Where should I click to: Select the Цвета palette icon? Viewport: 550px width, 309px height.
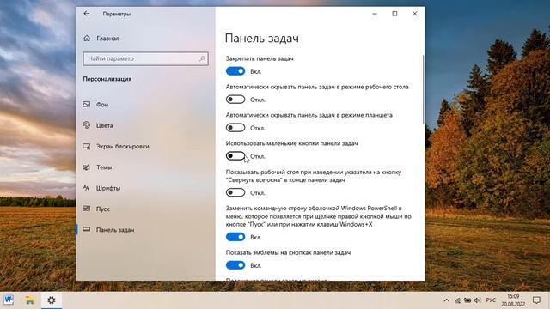[x=86, y=125]
